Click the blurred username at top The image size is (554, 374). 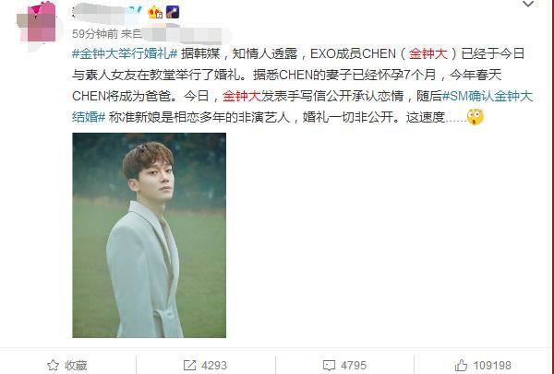(106, 12)
